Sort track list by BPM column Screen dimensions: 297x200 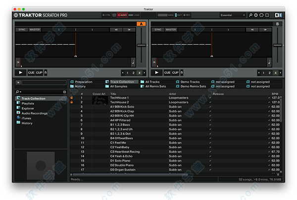(275, 94)
